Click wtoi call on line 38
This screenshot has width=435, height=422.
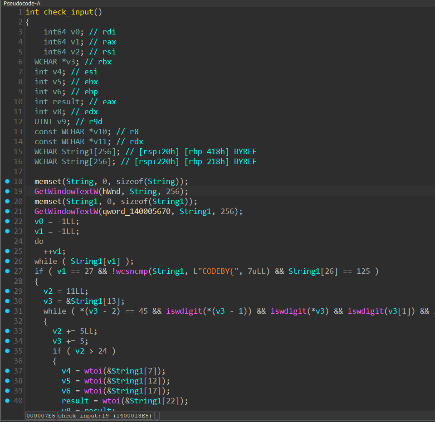tap(93, 381)
